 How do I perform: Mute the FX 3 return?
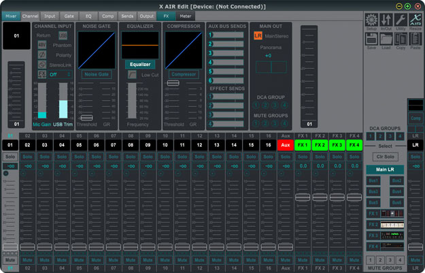tap(337, 259)
